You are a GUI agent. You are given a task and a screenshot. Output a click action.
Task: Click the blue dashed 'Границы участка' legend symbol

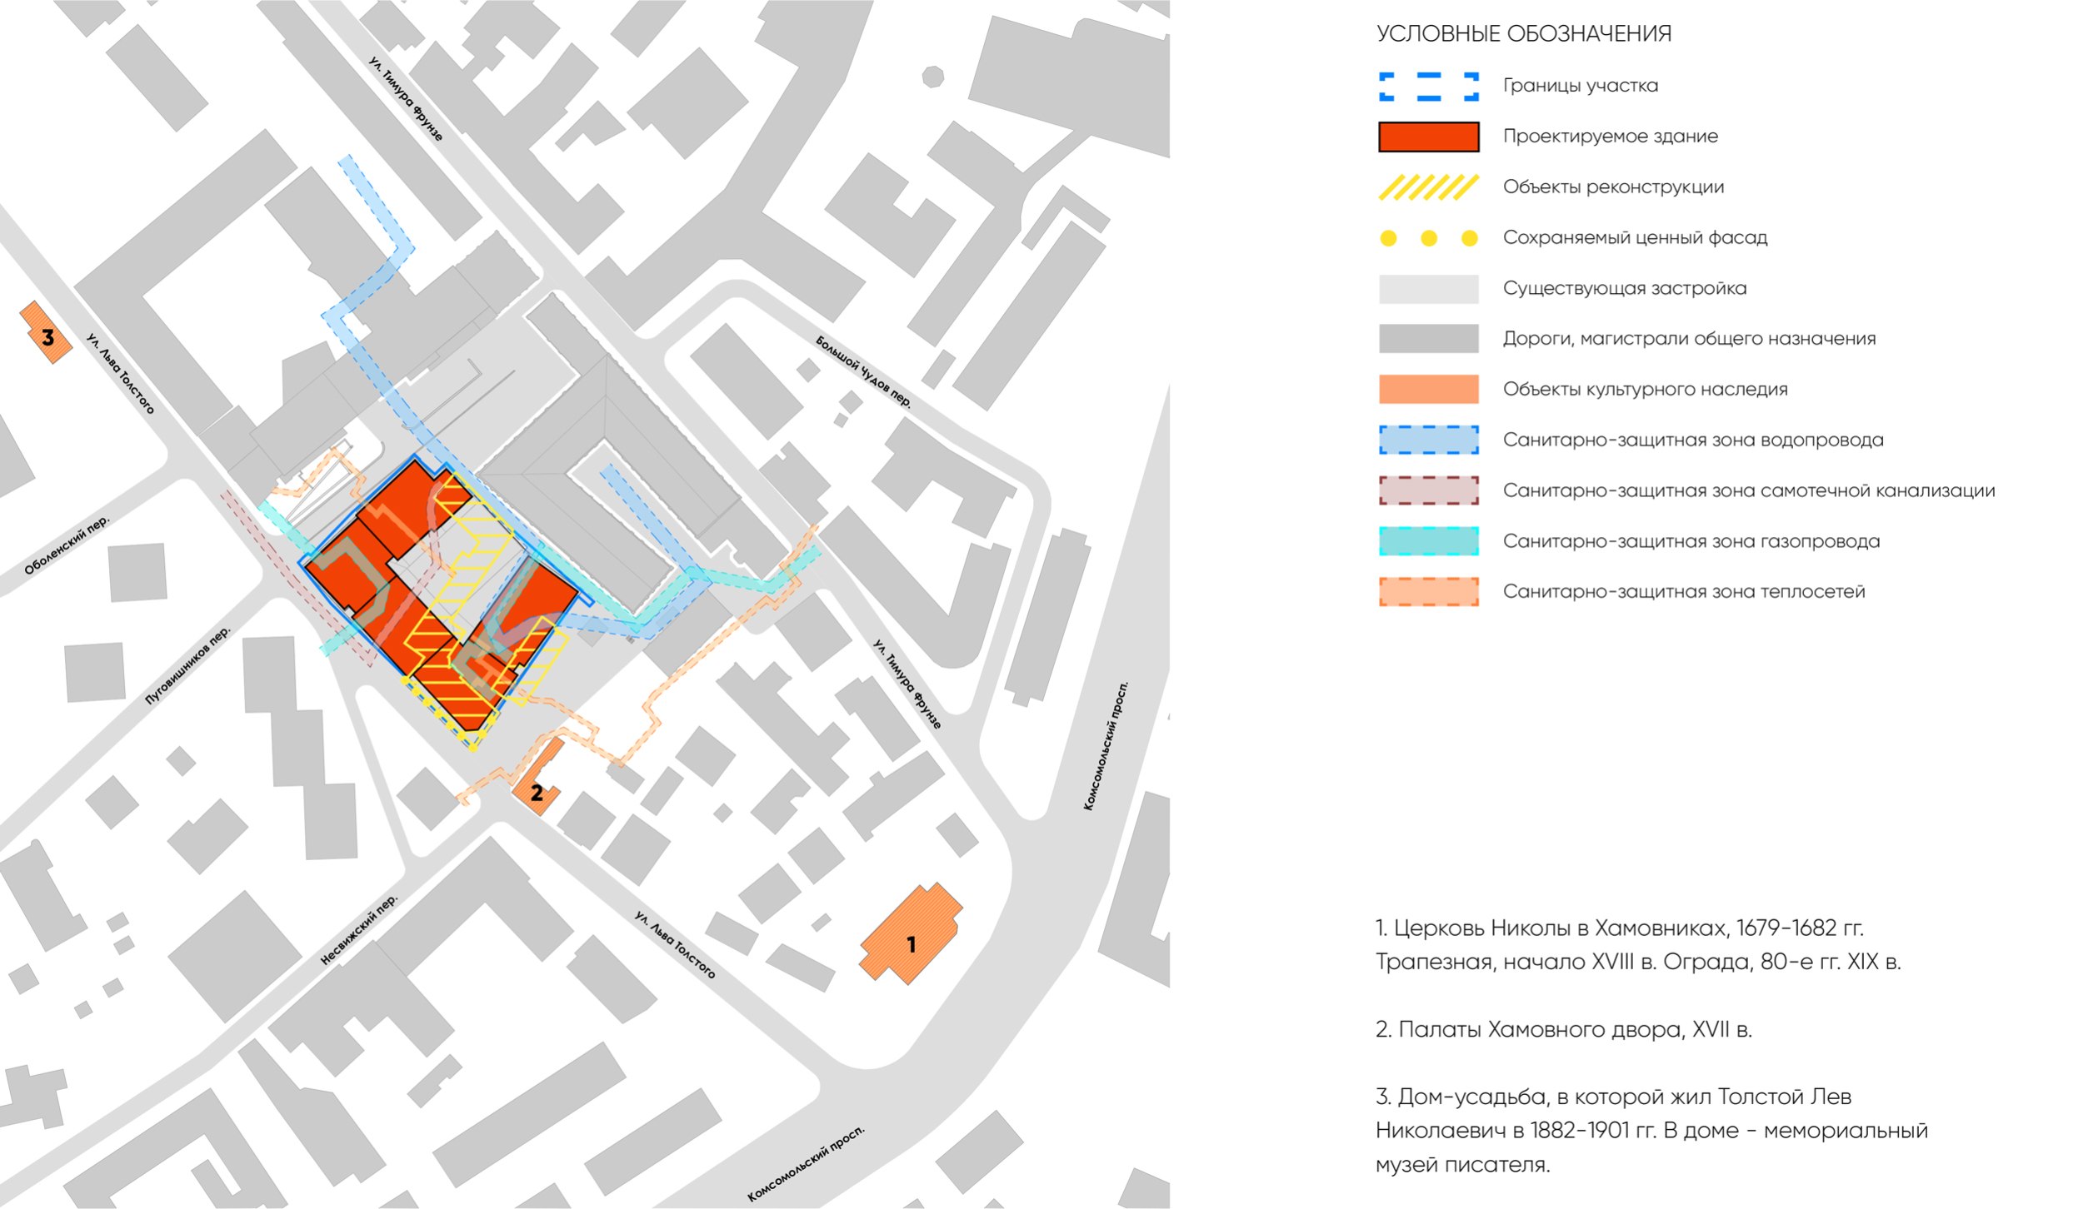click(1428, 87)
